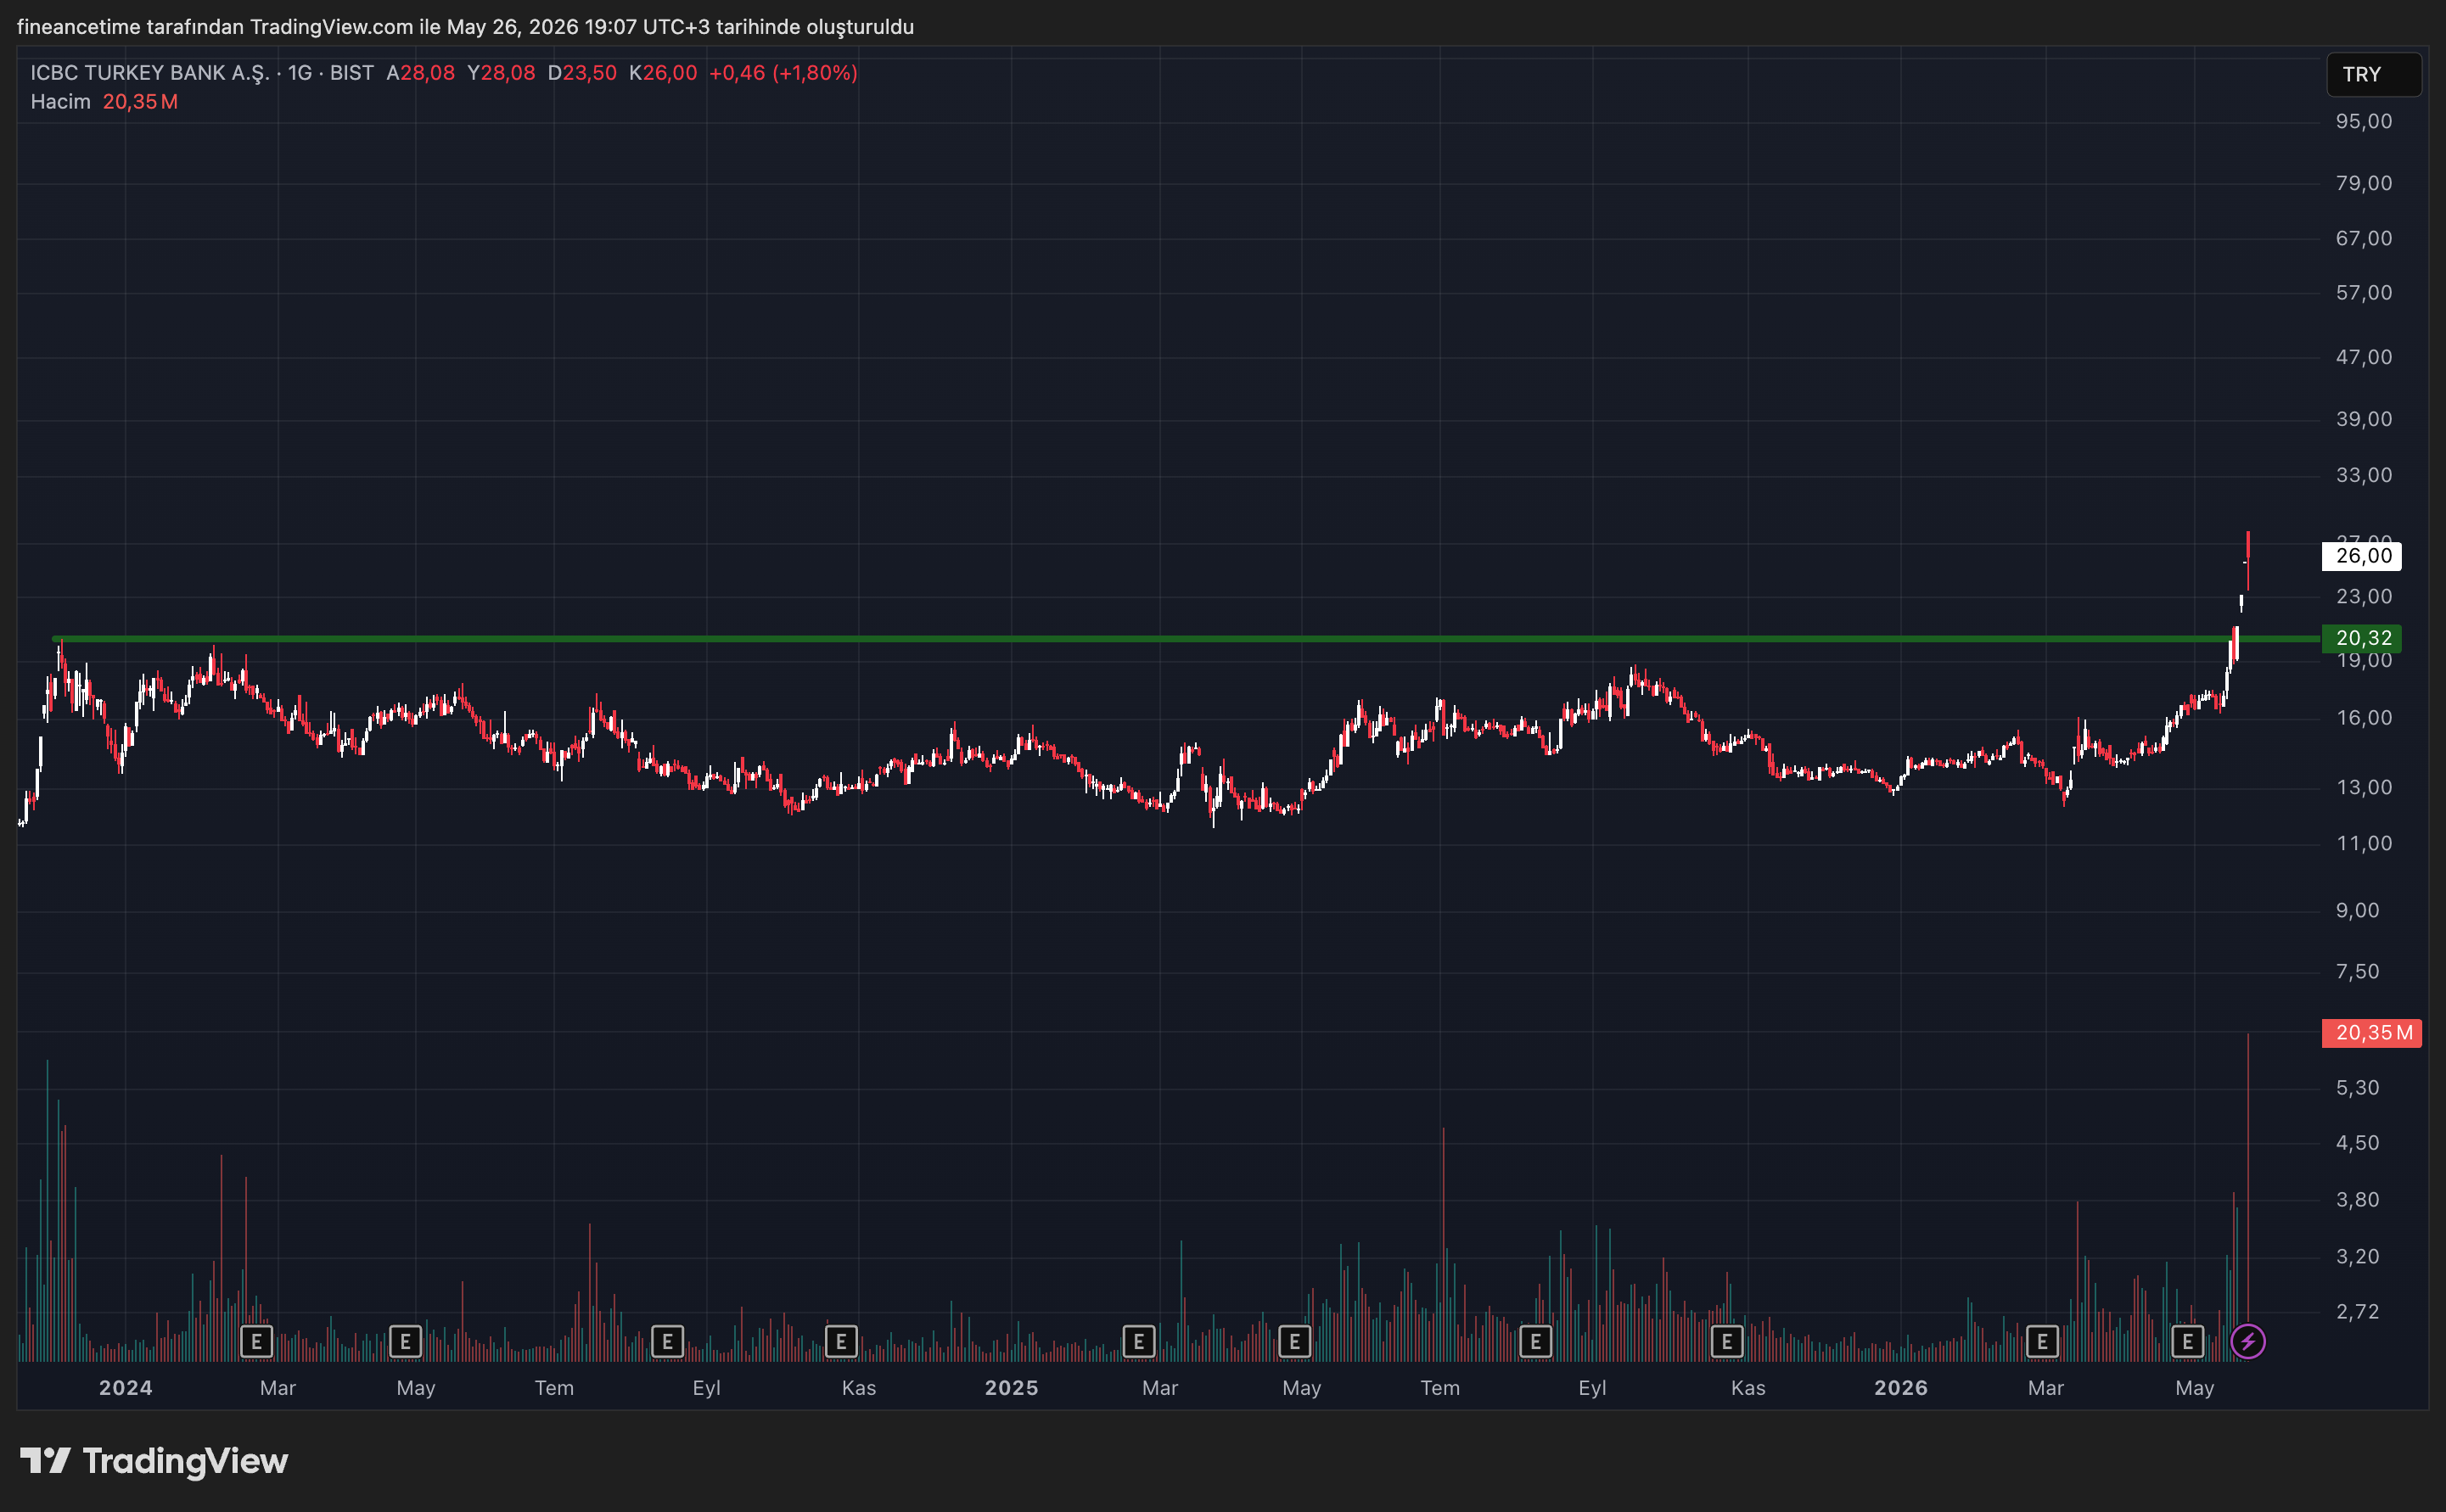Click the Hacim 20,35 M value
This screenshot has height=1512, width=2446.
[x=140, y=102]
